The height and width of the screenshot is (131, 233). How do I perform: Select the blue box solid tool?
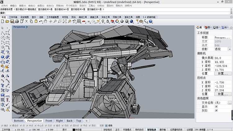[2, 57]
